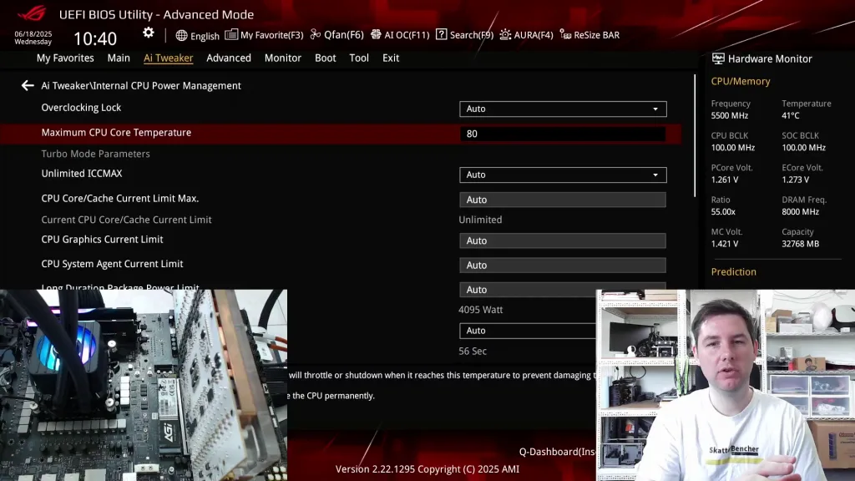Expand the Unlimited ICCMAX dropdown
The image size is (855, 481).
[563, 175]
